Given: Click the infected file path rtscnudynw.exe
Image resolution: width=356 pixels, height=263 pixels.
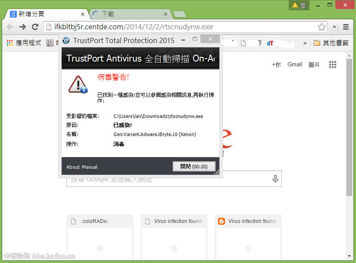Looking at the screenshot, I should 158,116.
